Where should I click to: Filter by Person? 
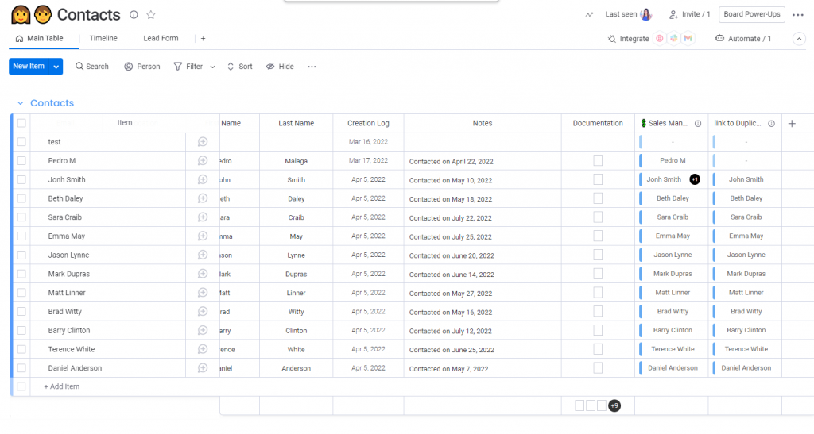click(x=142, y=67)
